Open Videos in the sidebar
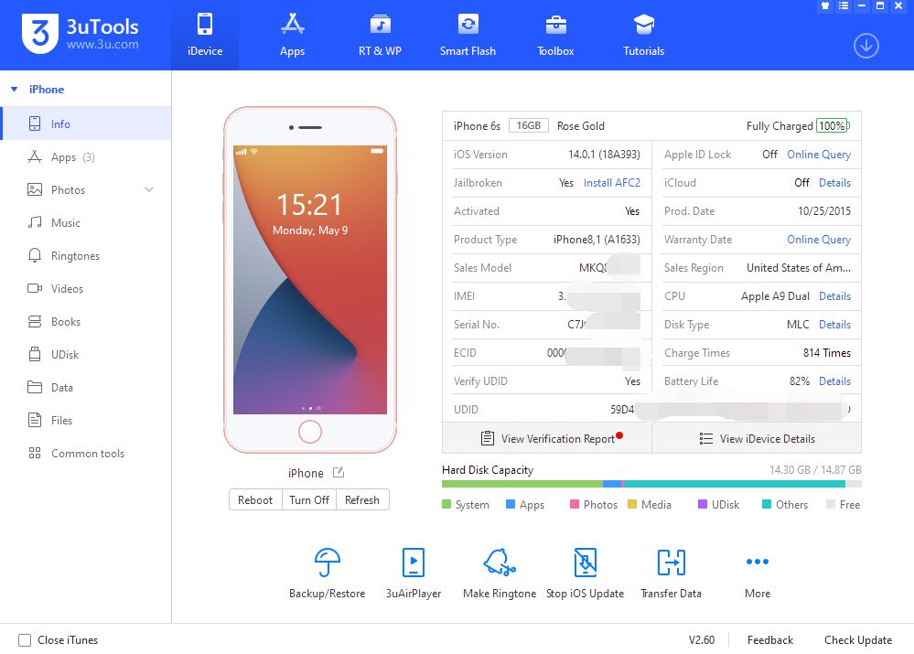The width and height of the screenshot is (914, 654). click(x=86, y=288)
